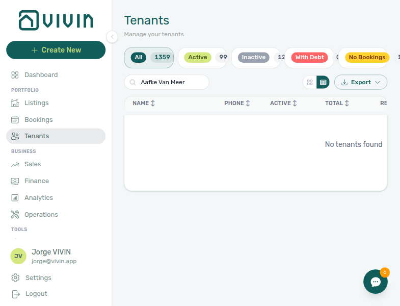Collapse the sidebar with the chevron button

pyautogui.click(x=112, y=37)
